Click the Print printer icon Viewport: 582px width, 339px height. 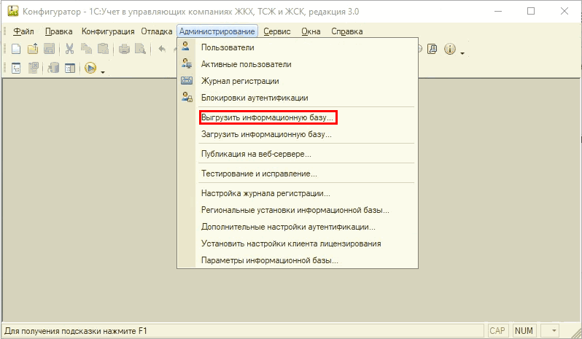point(124,49)
